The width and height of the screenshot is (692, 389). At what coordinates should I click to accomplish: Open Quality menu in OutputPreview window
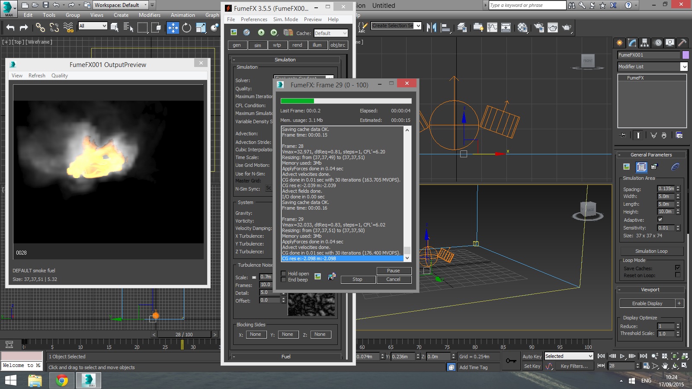click(60, 76)
